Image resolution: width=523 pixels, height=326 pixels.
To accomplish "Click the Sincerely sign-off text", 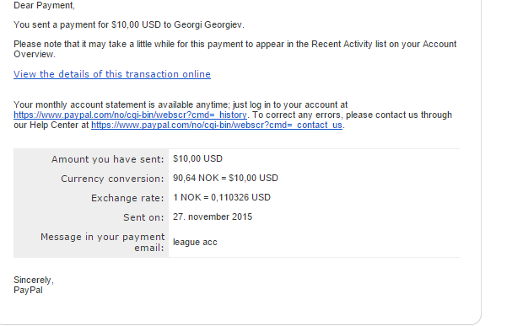I will tap(34, 280).
